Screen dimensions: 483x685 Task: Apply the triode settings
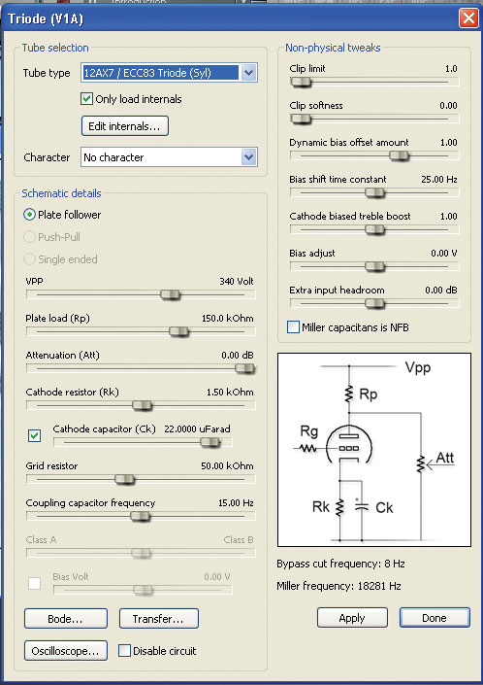[x=352, y=618]
